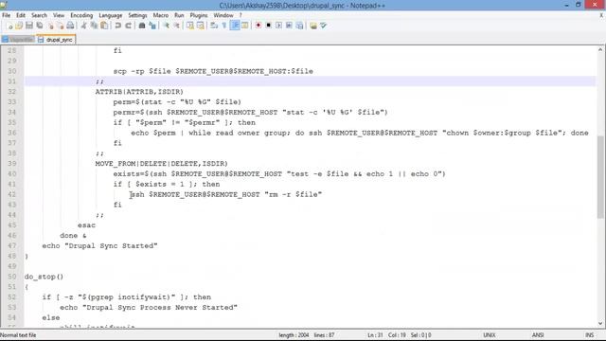Toggle the Word Wrap icon
Image resolution: width=606 pixels, height=341 pixels.
pos(214,26)
